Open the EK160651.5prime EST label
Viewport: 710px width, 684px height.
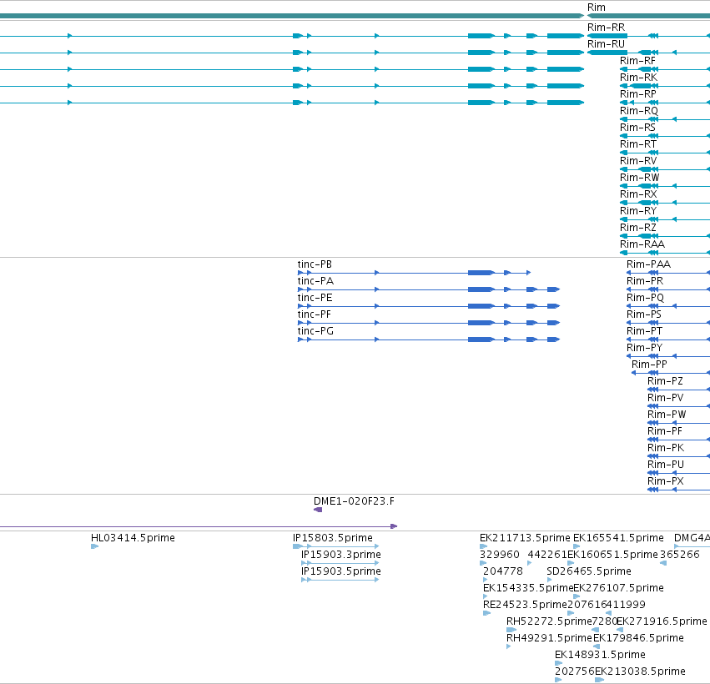(612, 555)
